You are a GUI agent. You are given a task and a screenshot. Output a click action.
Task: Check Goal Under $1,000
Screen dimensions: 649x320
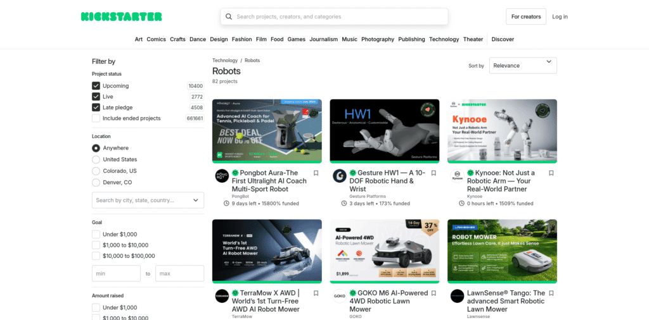[96, 234]
